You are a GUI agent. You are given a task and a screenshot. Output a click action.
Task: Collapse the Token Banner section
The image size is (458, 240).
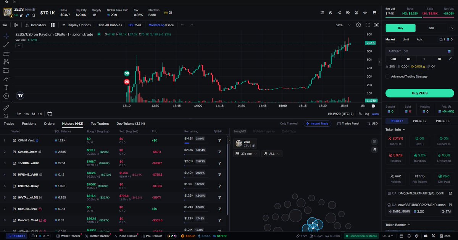pos(398,225)
